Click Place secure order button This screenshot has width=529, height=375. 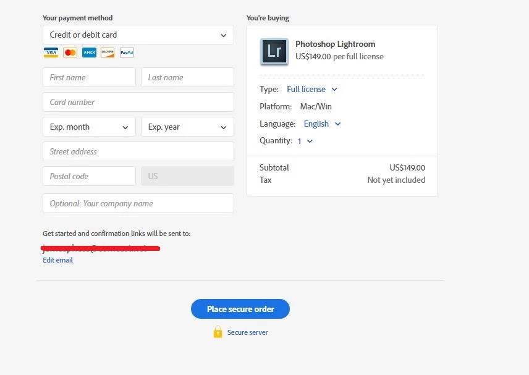[x=240, y=309]
